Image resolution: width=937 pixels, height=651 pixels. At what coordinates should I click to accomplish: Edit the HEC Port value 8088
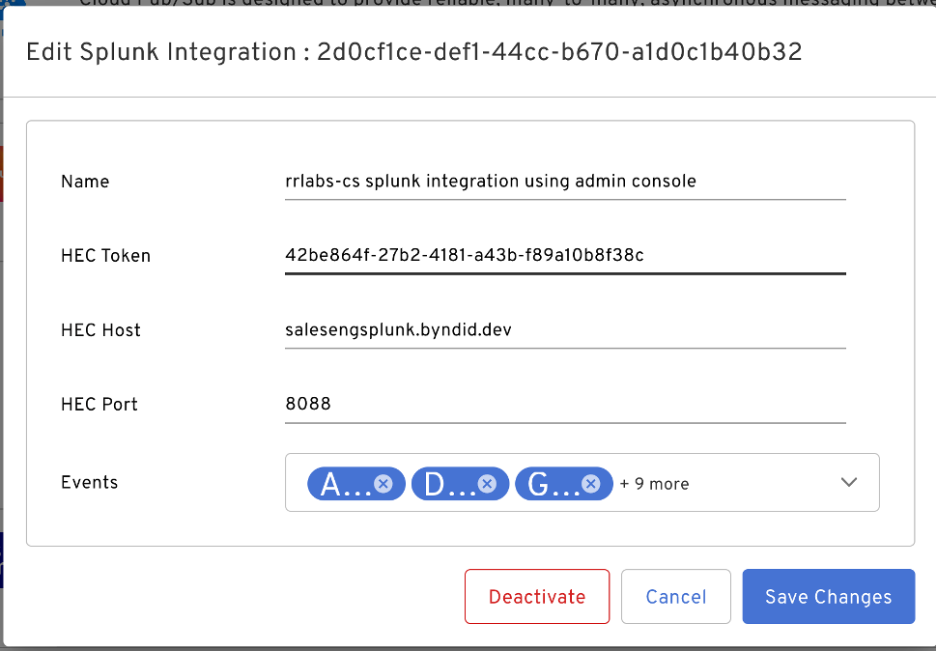[x=565, y=404]
